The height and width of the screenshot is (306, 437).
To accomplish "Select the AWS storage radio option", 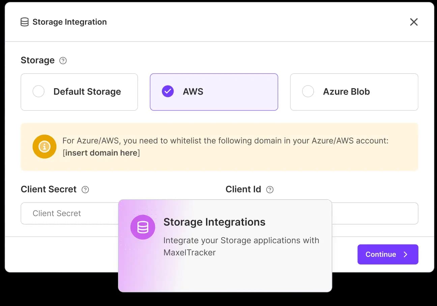I will (168, 91).
